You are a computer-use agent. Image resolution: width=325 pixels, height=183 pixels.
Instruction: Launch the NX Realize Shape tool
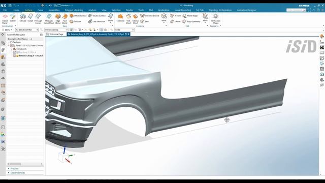pos(215,19)
